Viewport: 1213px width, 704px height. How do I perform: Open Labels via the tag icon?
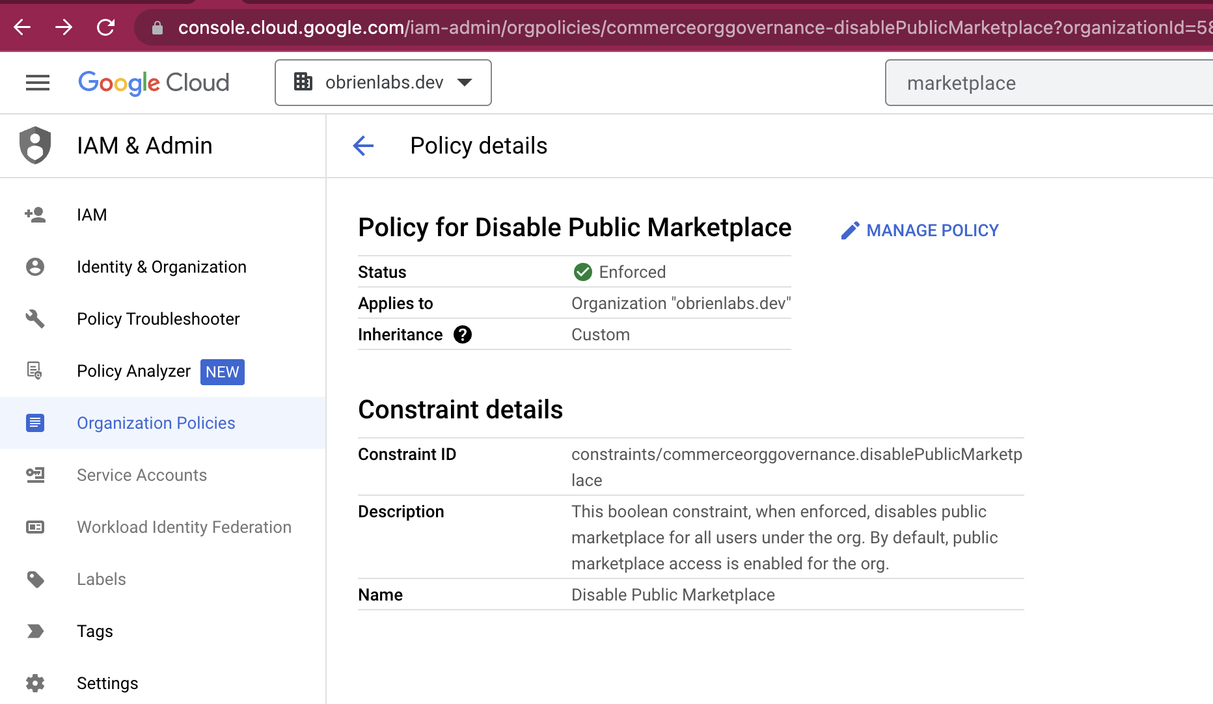point(34,579)
